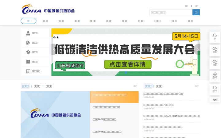Click the CDHA logo in the header
The image size is (221, 138).
click(x=48, y=9)
